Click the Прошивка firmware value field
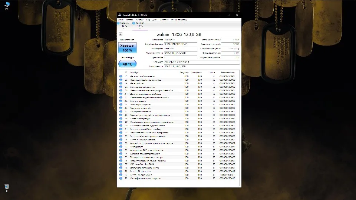The image size is (356, 200). tap(181, 40)
